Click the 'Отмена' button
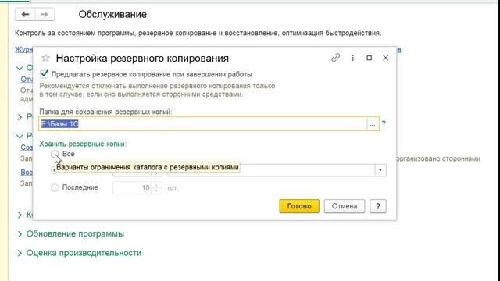 pyautogui.click(x=345, y=206)
